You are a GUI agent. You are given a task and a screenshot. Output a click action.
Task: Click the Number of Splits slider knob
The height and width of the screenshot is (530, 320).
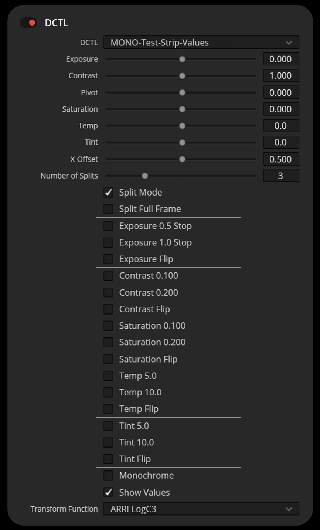coord(145,176)
